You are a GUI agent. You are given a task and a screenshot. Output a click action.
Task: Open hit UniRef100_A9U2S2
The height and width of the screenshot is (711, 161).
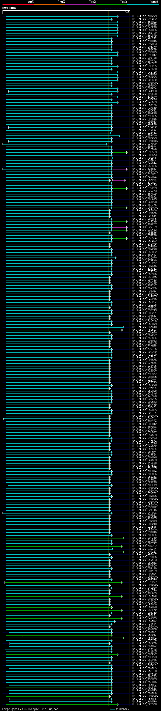tap(144, 38)
